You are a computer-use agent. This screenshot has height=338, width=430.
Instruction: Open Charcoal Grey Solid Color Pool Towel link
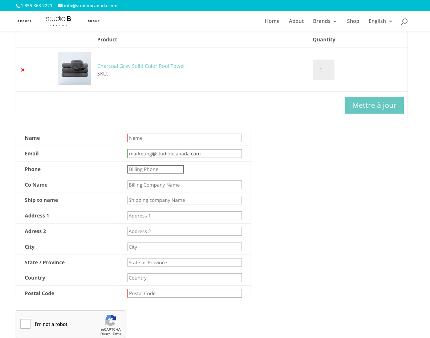click(141, 66)
